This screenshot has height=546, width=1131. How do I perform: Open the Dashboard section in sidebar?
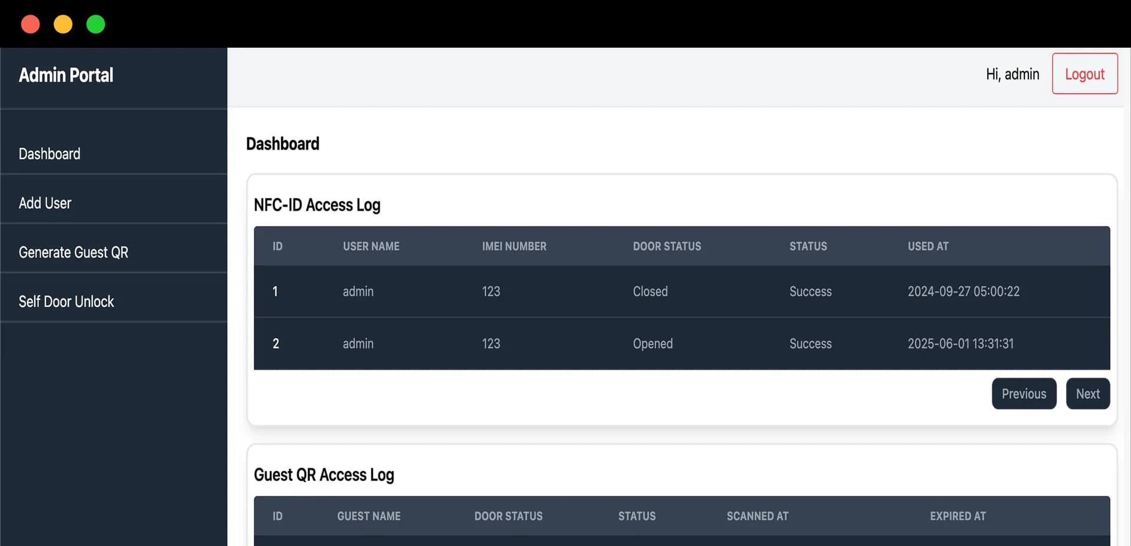click(49, 154)
